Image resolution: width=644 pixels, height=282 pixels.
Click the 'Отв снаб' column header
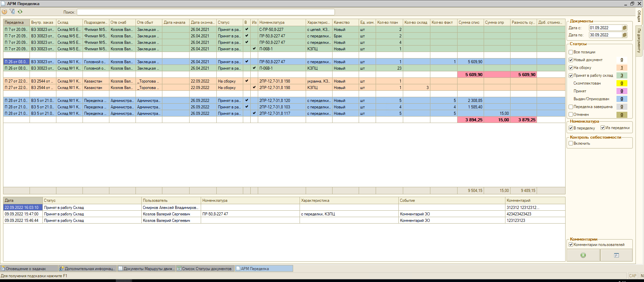122,22
